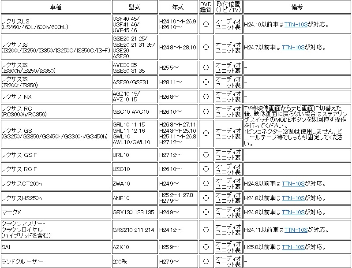
Task: Click year cell H28.11～
Action: (x=178, y=82)
